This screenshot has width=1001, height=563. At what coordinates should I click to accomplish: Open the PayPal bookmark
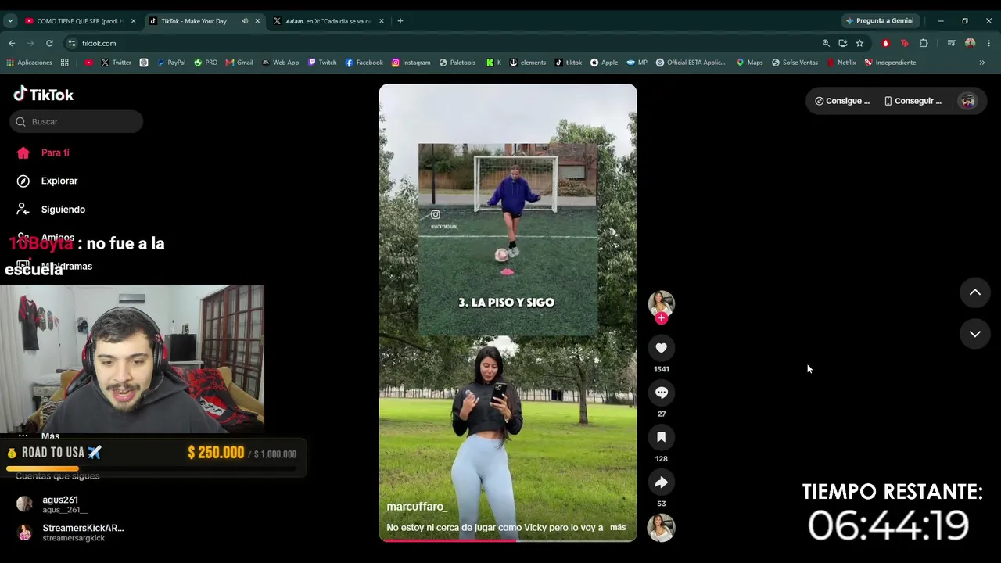[x=171, y=63]
